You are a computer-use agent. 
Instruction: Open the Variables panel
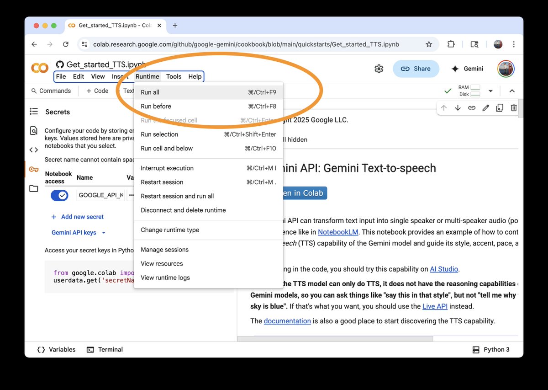pos(56,349)
